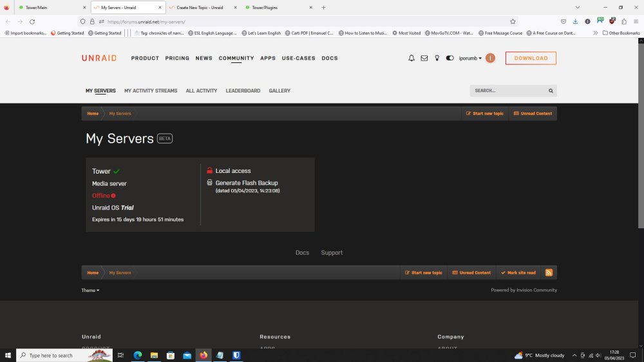Click Local access link
This screenshot has height=362, width=644.
click(233, 170)
